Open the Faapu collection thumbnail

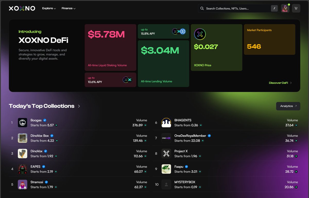[x=166, y=169]
